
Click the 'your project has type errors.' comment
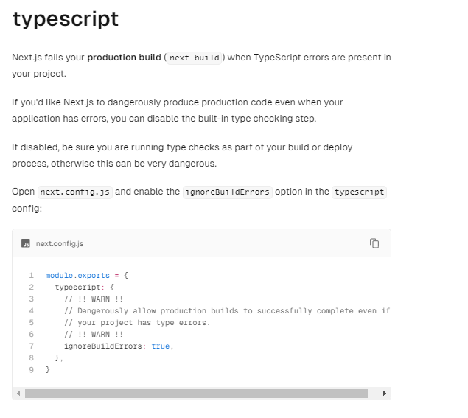tap(137, 323)
